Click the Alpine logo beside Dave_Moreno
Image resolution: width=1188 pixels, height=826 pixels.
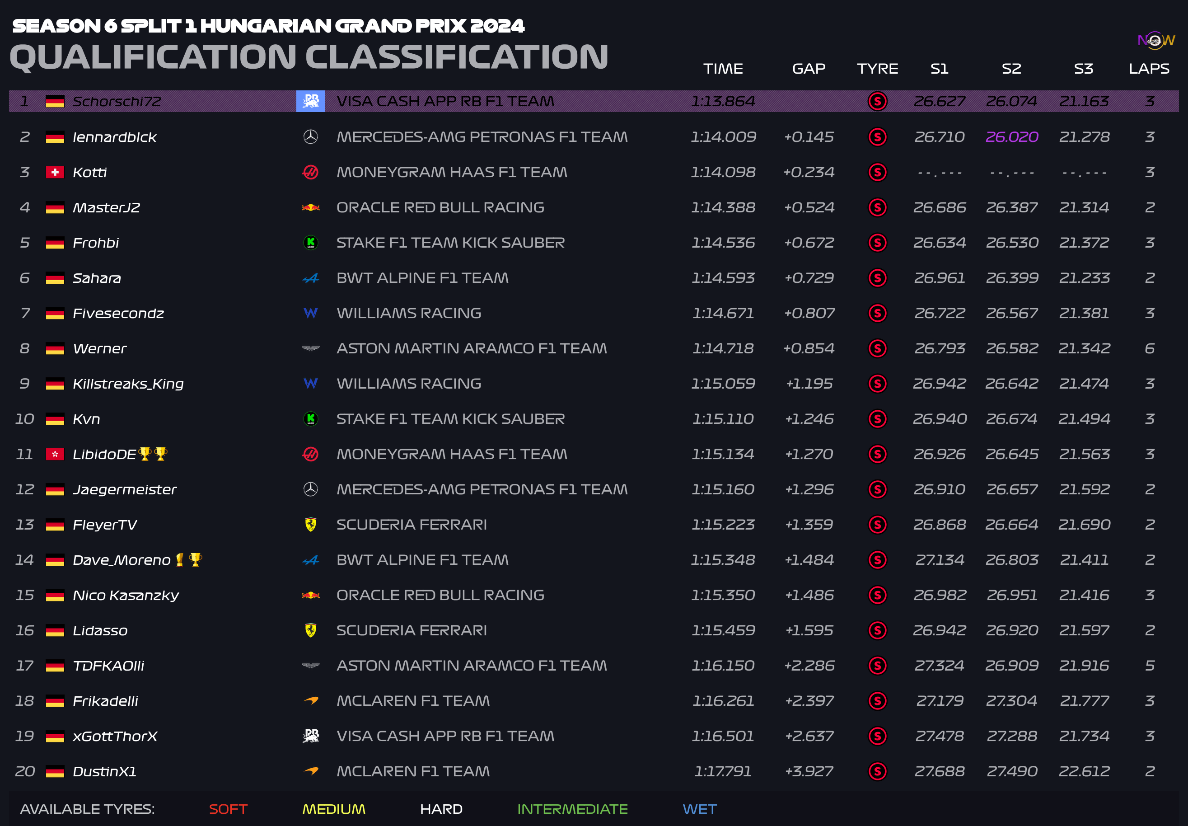coord(310,560)
